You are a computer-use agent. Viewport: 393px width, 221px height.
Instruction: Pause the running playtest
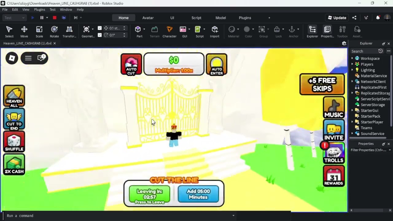pos(42,18)
